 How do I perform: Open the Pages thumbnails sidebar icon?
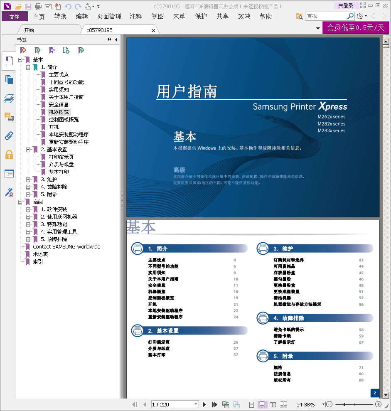(x=9, y=79)
